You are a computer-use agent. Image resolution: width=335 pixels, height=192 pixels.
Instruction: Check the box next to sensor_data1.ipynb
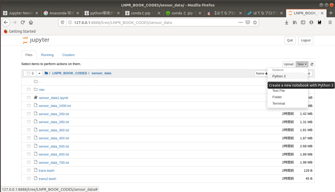click(x=29, y=97)
